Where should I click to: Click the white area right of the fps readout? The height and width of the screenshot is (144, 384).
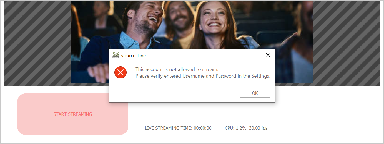tap(319, 128)
